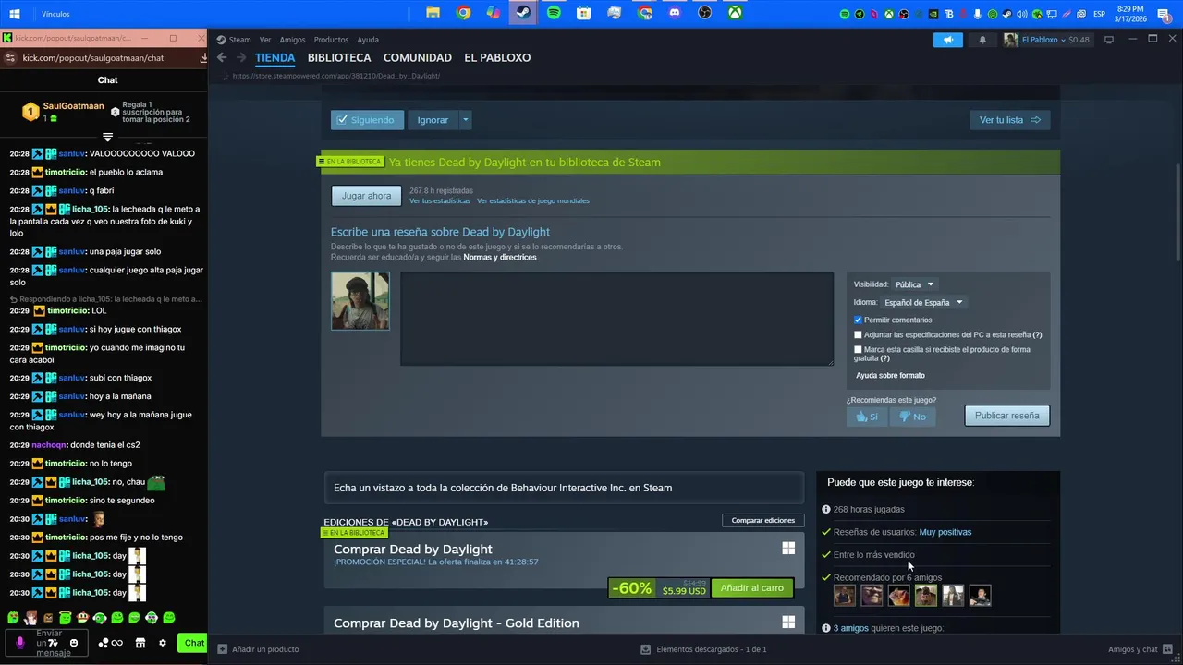This screenshot has width=1183, height=665.
Task: Toggle Permitir comentarios checkbox
Action: [858, 320]
